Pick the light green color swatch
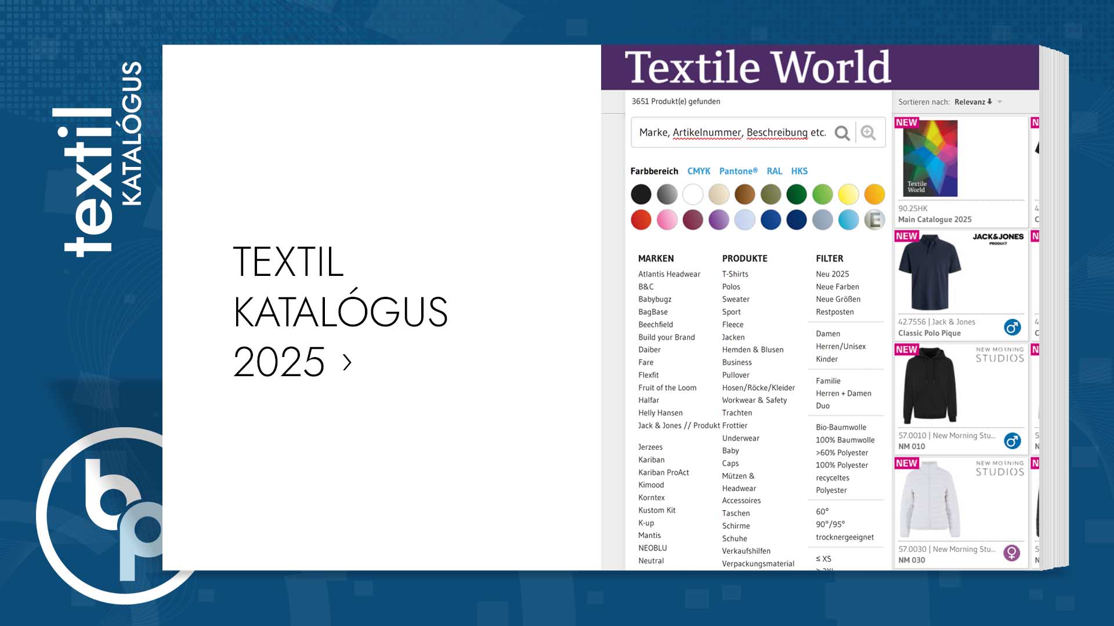Screen dimensions: 1114x626 point(823,194)
